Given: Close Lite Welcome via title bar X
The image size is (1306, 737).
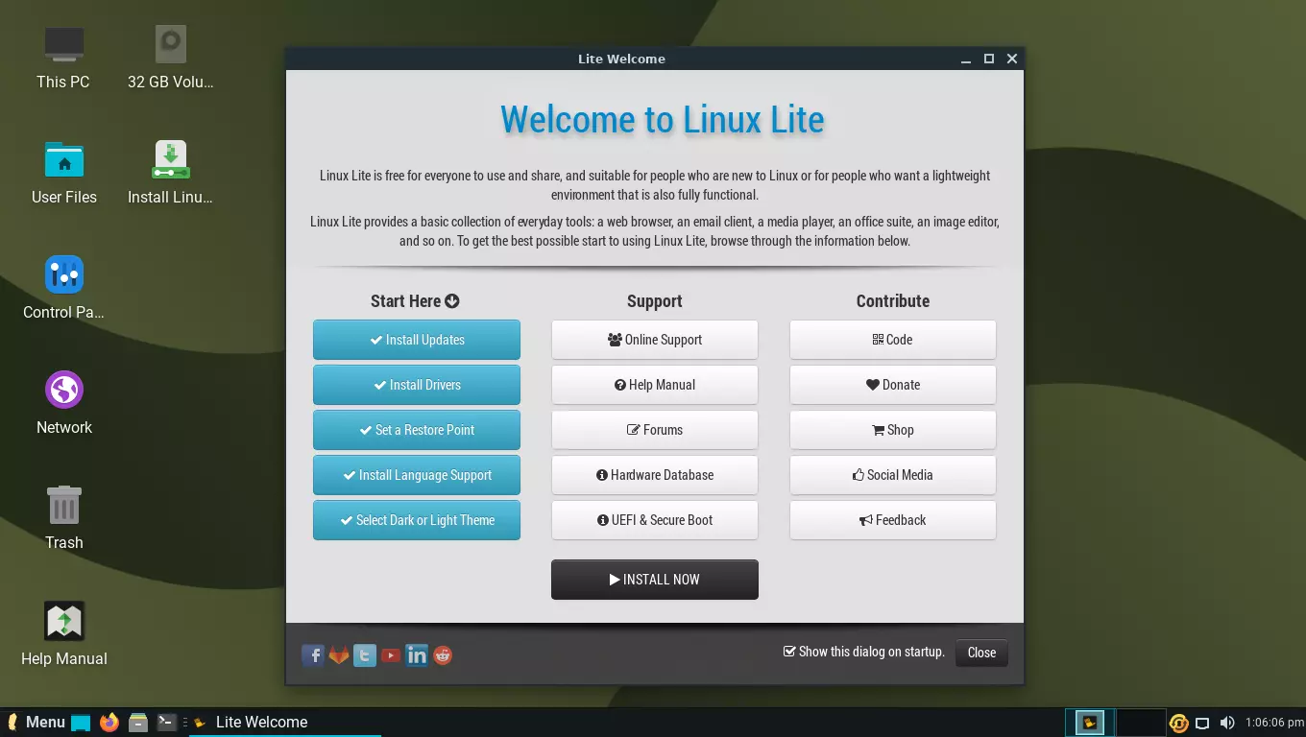Looking at the screenshot, I should 1012,59.
